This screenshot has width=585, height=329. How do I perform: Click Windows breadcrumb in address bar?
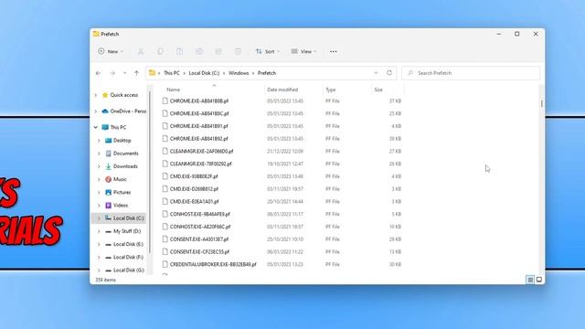239,73
